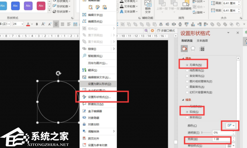Switch to 文本选项 tab in format pane
Screen dimensions: 247x148
point(202,41)
